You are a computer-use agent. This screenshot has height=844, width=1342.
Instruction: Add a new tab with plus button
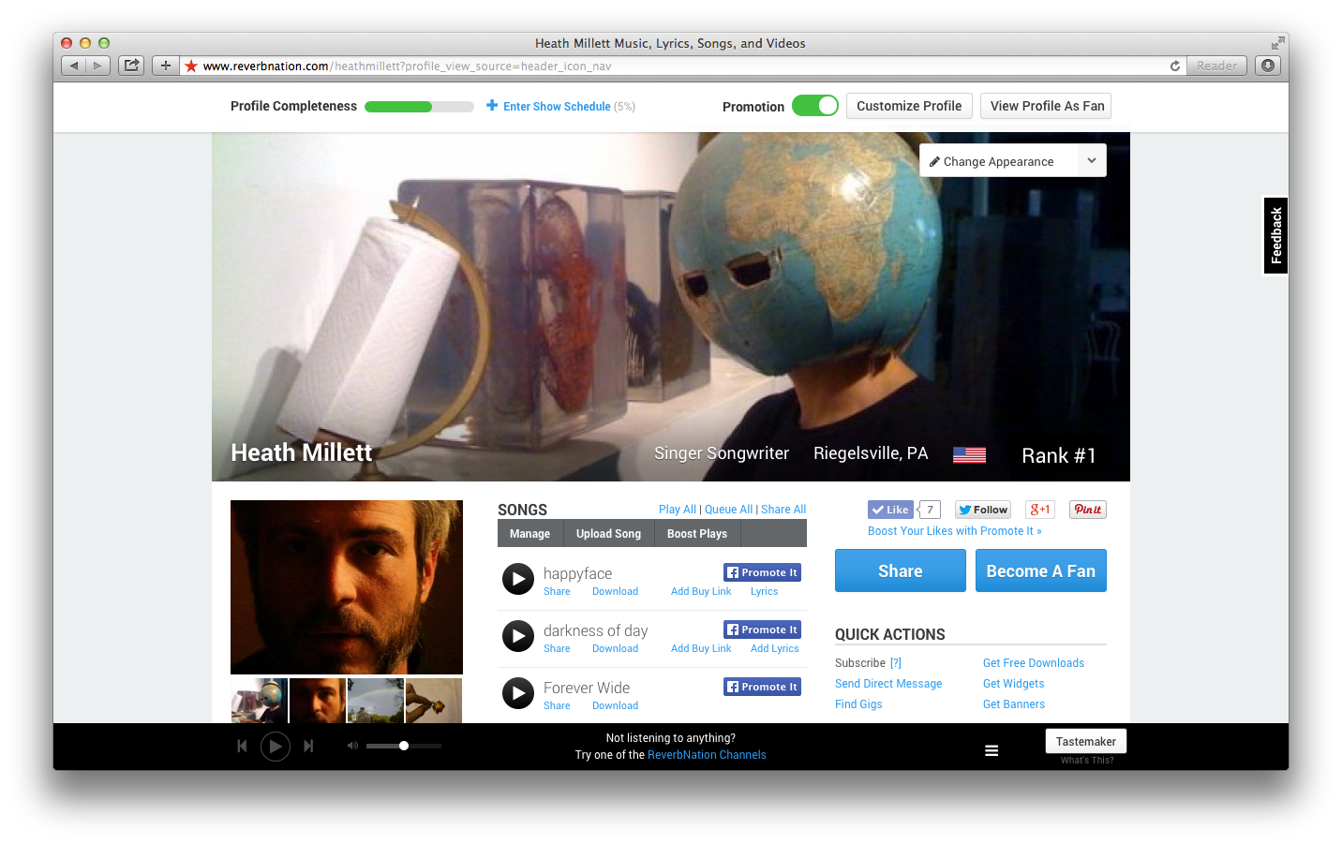(166, 66)
